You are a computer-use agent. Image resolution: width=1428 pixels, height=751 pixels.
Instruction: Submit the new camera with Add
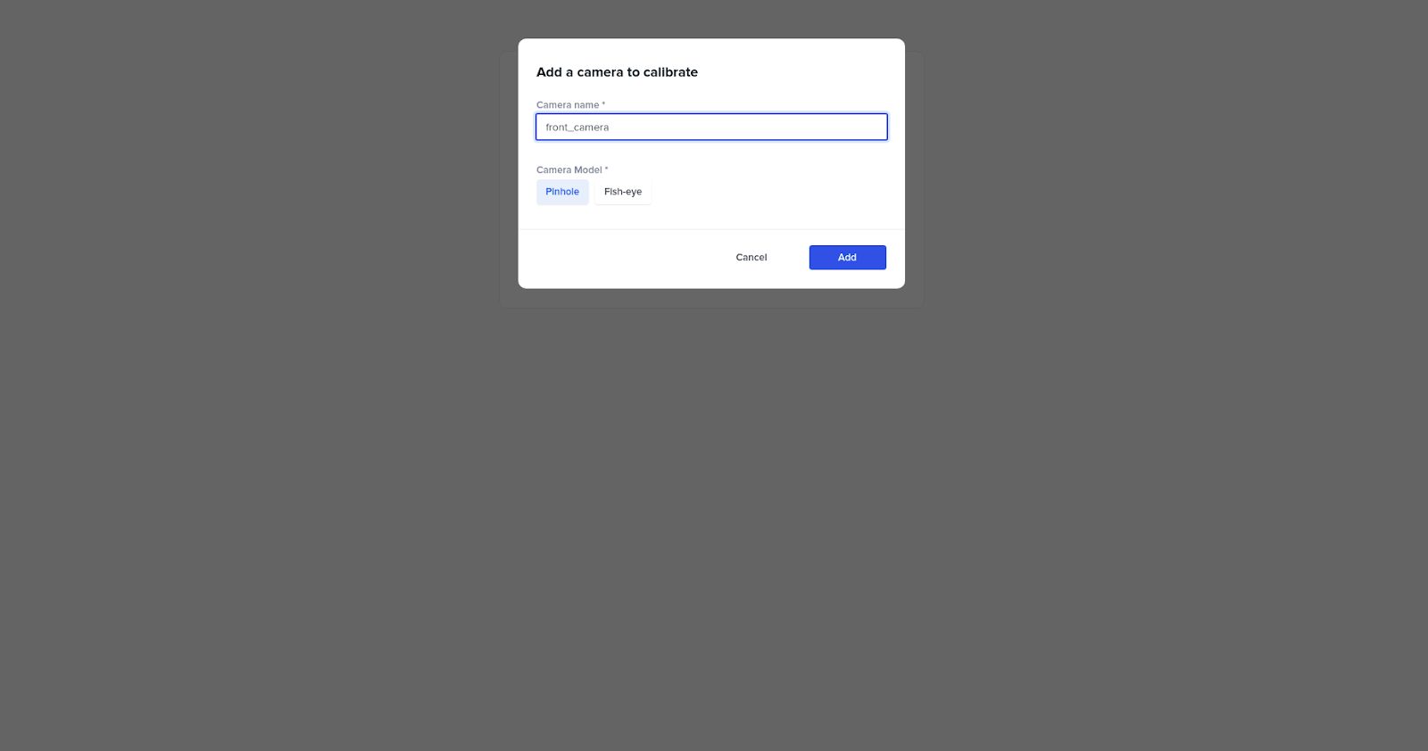pyautogui.click(x=847, y=257)
